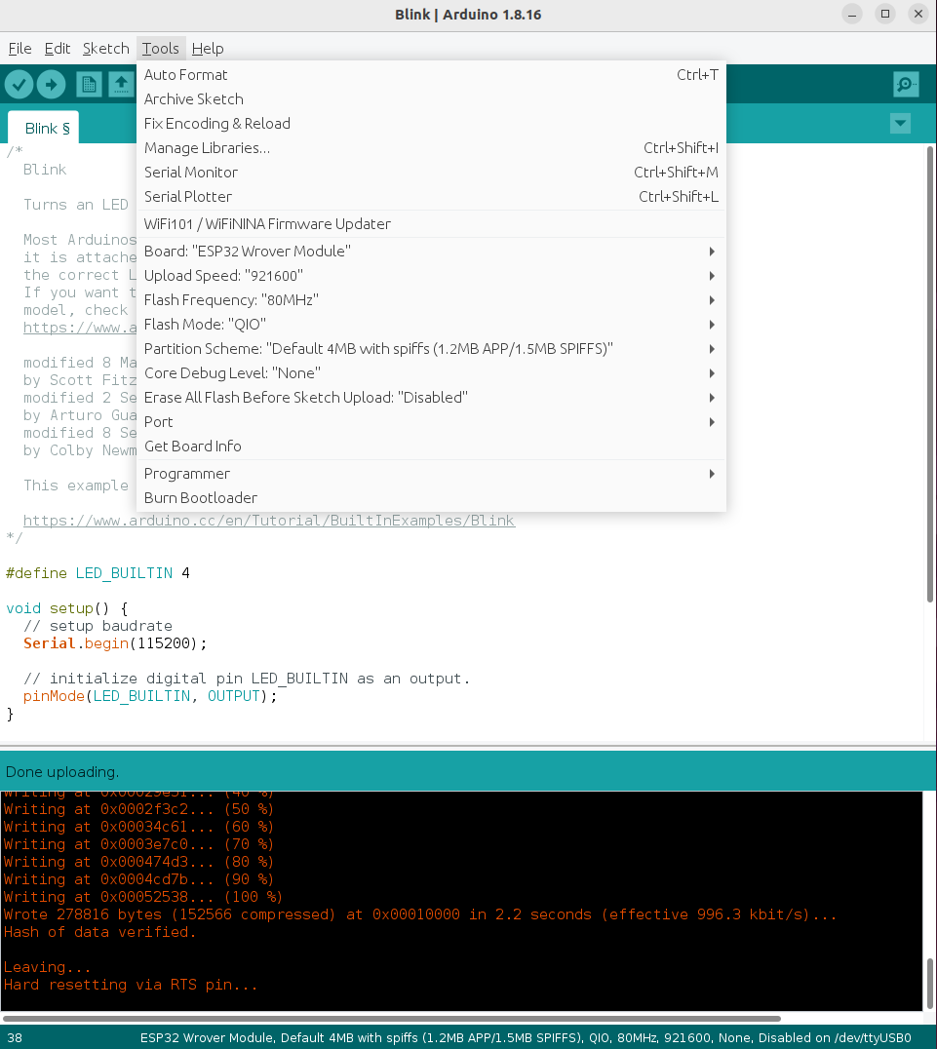
Task: Maximize the Arduino window
Action: (x=885, y=14)
